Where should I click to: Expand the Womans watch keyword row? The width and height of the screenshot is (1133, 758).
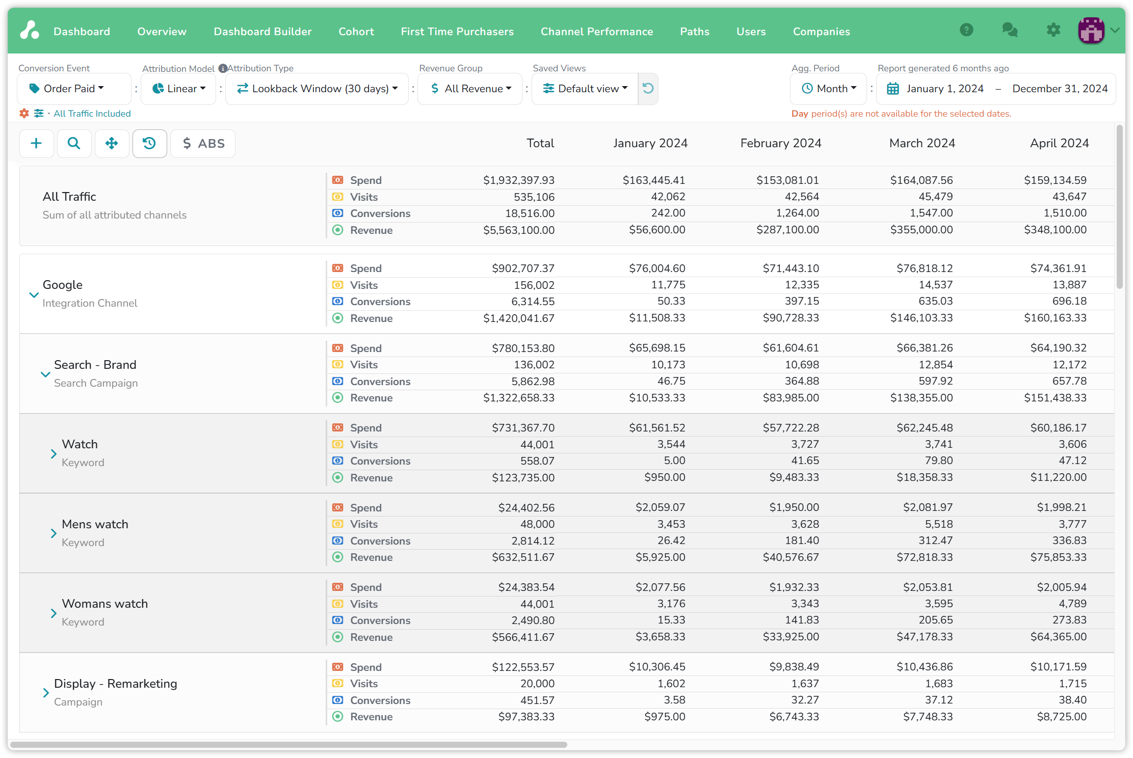[x=53, y=613]
